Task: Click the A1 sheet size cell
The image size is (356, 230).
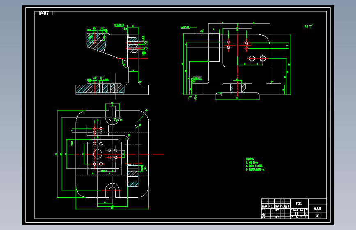Action: click(x=317, y=216)
